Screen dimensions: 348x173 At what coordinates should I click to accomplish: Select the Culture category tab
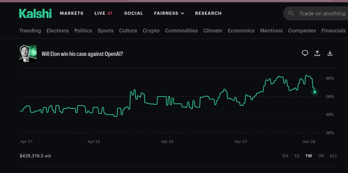pos(128,31)
